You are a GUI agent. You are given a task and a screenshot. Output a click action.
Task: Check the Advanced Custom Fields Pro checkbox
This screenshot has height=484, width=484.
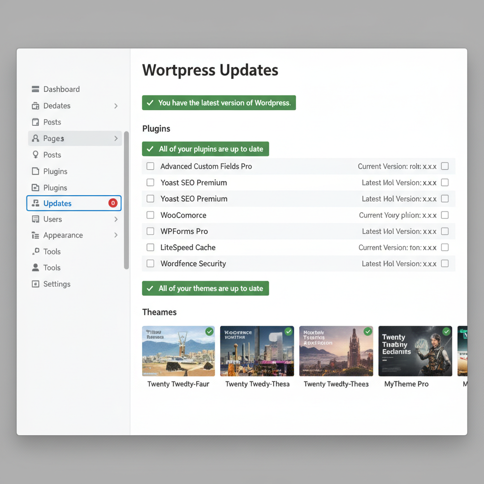pyautogui.click(x=150, y=166)
